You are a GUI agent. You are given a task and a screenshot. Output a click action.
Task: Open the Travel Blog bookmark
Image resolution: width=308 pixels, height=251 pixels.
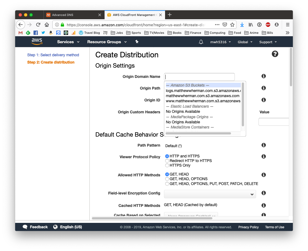(x=89, y=33)
